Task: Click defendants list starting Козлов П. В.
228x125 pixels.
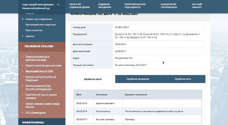Action: click(158, 36)
